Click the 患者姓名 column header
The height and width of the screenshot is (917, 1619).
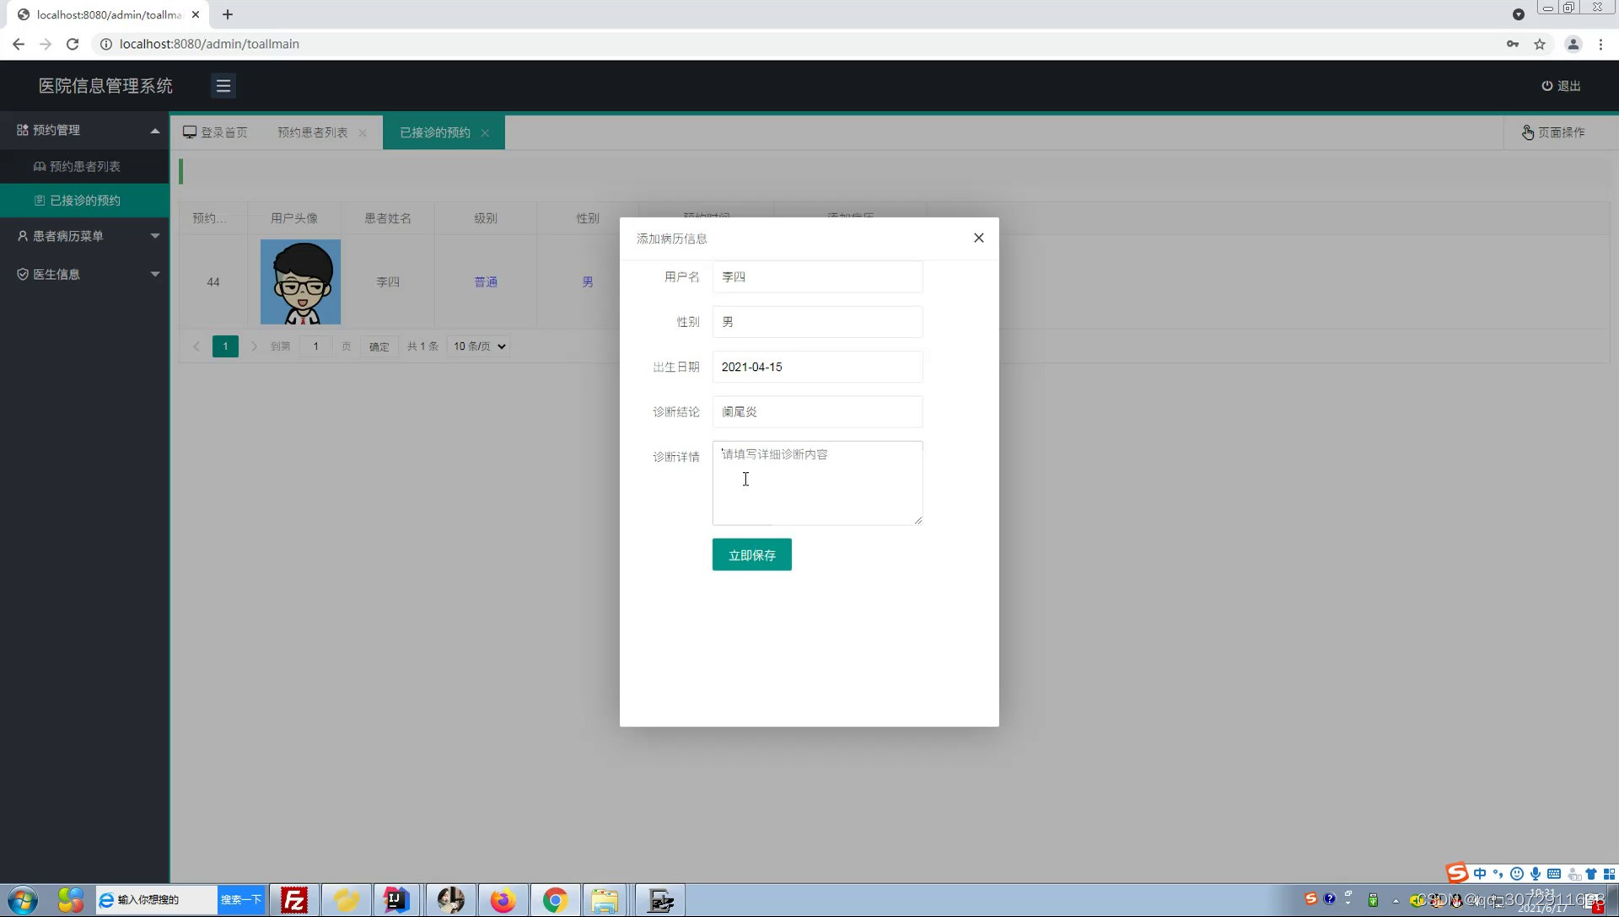[388, 218]
